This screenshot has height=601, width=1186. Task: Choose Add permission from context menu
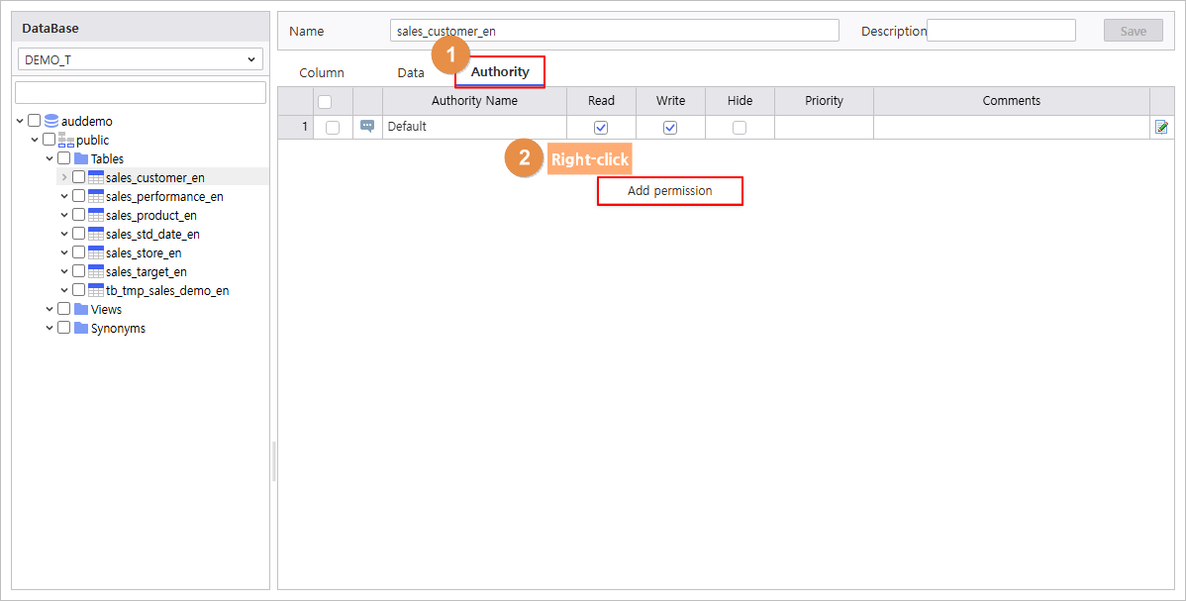[670, 191]
